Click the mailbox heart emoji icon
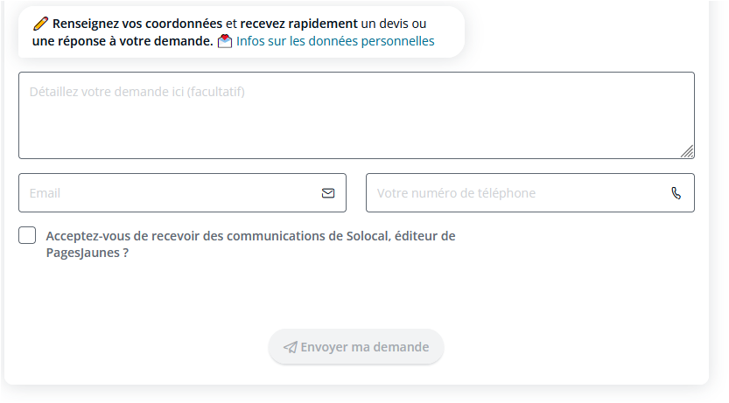The width and height of the screenshot is (729, 403). [225, 41]
